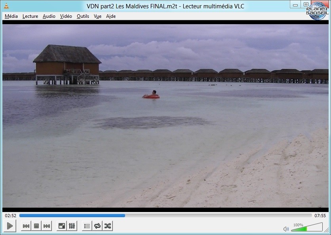Image resolution: width=331 pixels, height=235 pixels.
Task: Click the VLC cone icon in title bar
Action: (7, 6)
